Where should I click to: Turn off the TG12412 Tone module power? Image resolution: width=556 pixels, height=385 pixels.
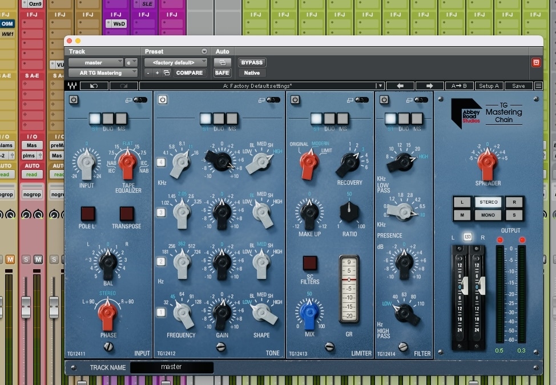click(x=163, y=99)
